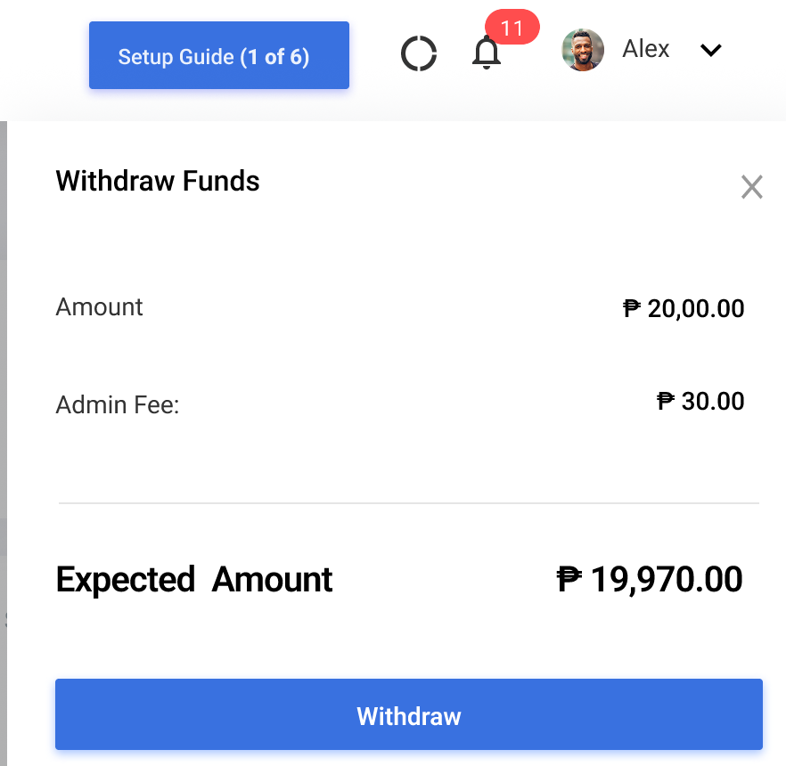Click the red 11 notification badge
The image size is (786, 766).
[512, 27]
